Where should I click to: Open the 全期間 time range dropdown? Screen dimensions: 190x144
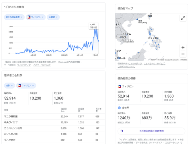pyautogui.click(x=53, y=17)
